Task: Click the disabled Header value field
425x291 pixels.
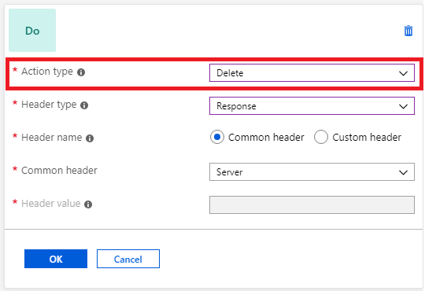Action: tap(312, 205)
